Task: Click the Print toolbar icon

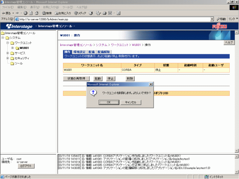Action: click(104, 13)
